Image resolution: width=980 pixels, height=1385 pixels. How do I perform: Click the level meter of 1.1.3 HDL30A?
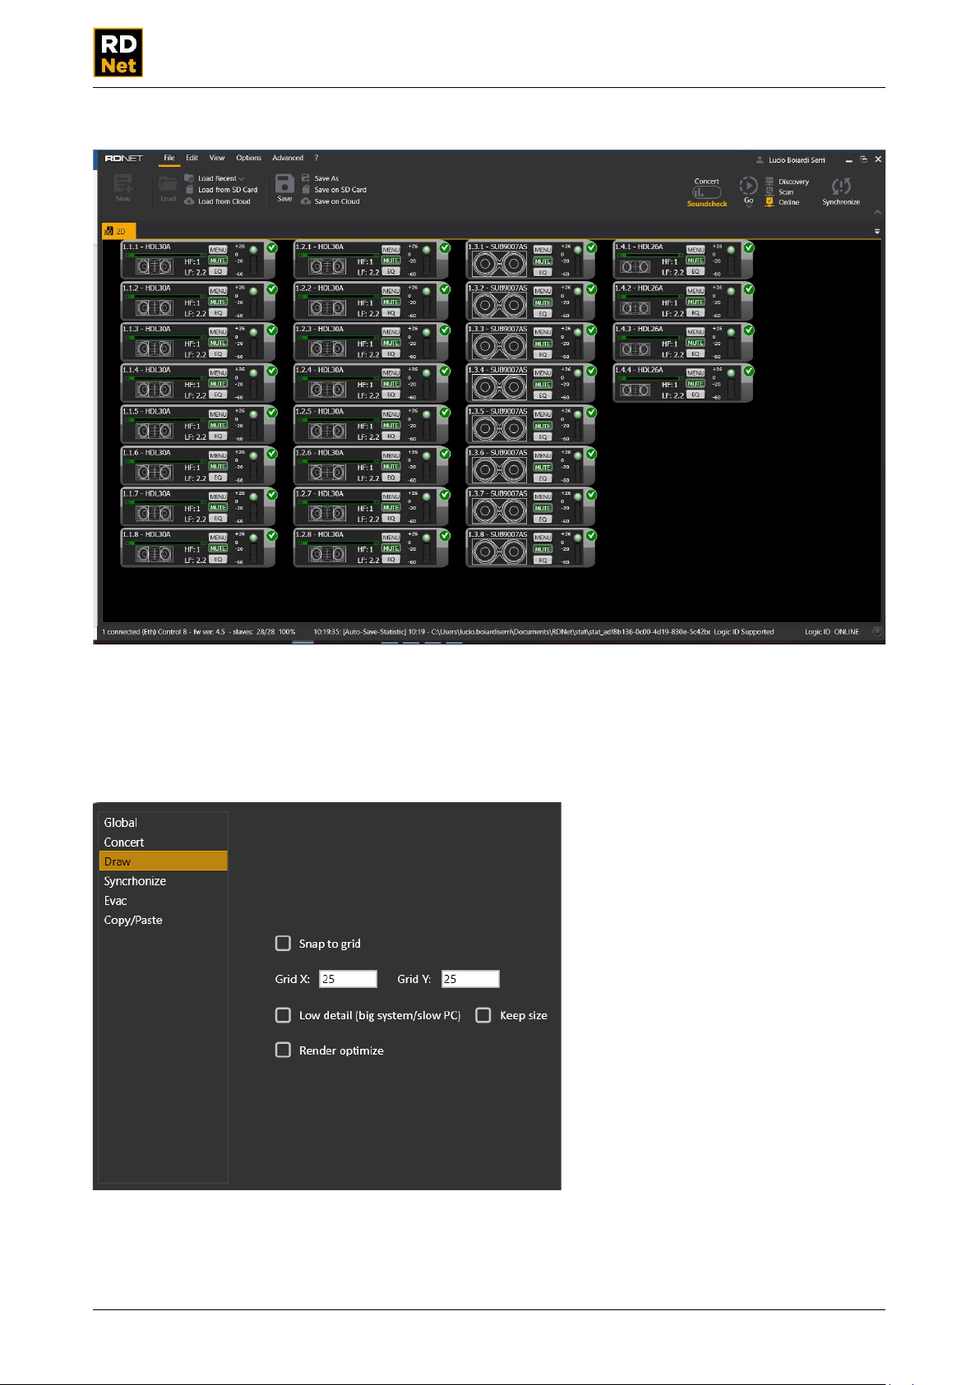coord(254,349)
